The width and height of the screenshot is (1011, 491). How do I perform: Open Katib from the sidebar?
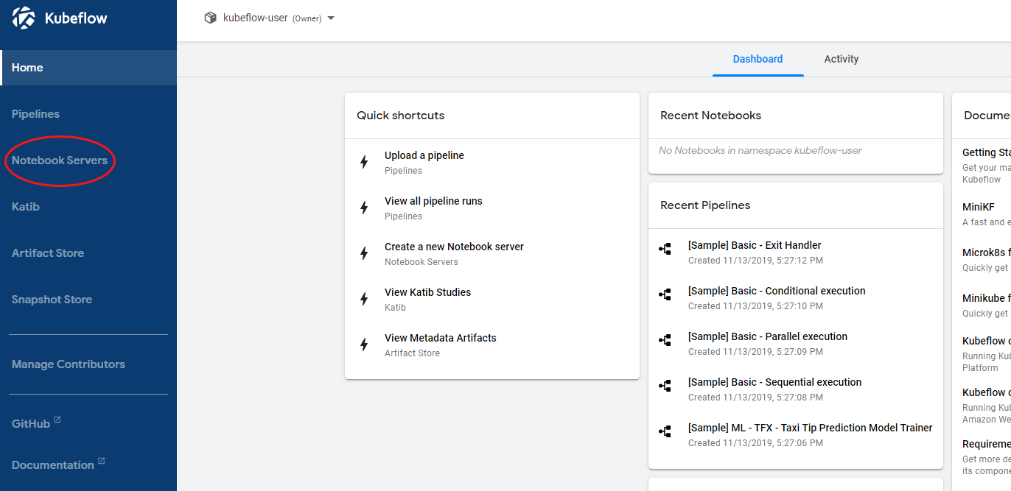point(26,207)
